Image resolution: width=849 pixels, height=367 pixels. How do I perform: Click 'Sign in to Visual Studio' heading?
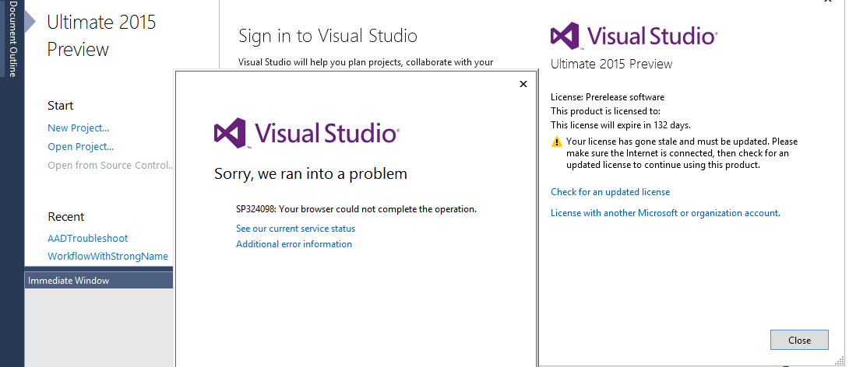pyautogui.click(x=328, y=37)
